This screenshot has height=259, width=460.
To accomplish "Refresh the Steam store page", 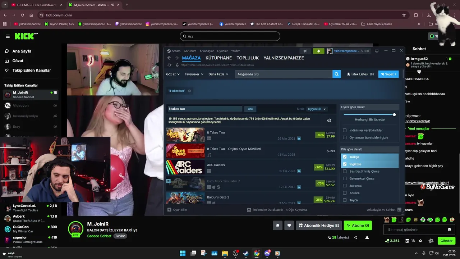I will (x=170, y=65).
